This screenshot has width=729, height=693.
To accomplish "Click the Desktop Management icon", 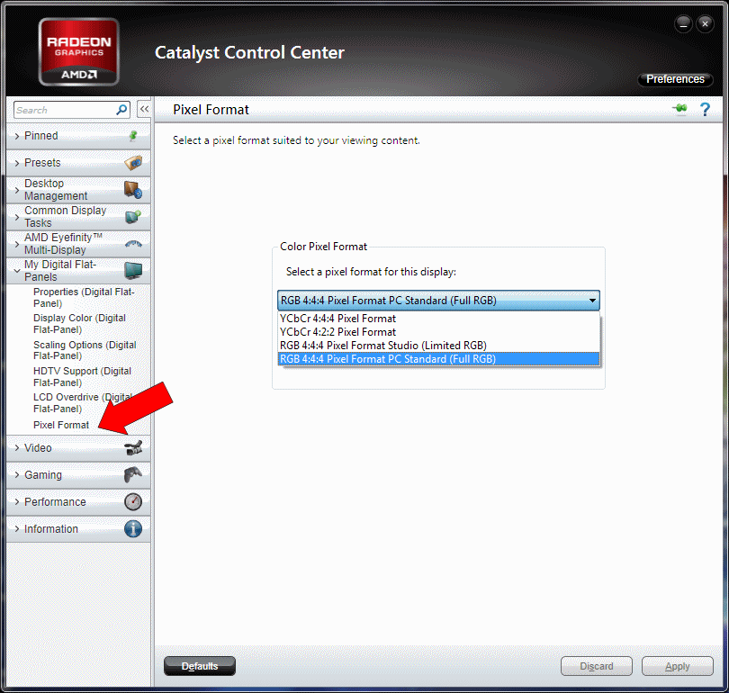I will point(133,190).
